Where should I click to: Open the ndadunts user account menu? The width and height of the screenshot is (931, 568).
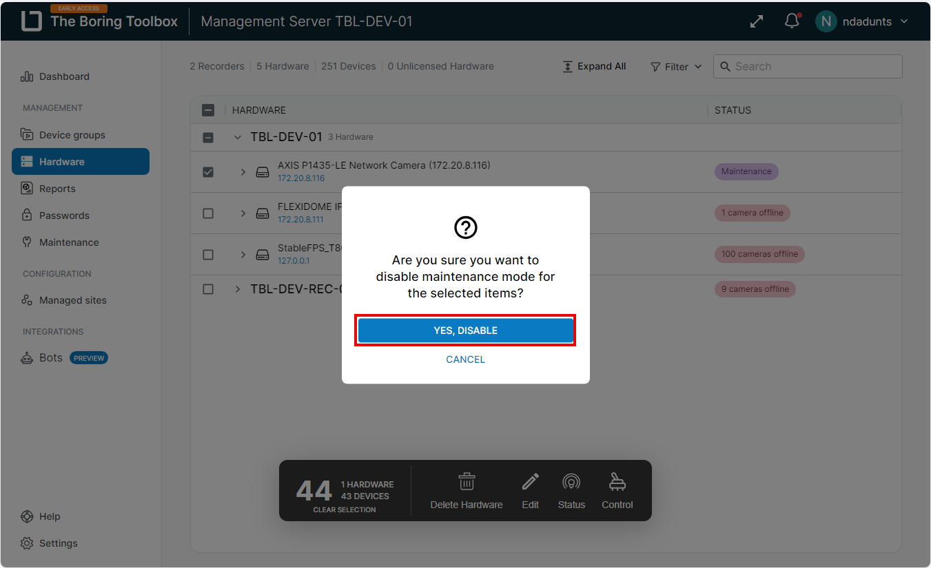click(x=862, y=21)
